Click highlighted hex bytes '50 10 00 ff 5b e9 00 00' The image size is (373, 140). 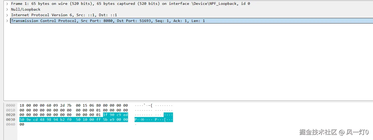point(102,120)
